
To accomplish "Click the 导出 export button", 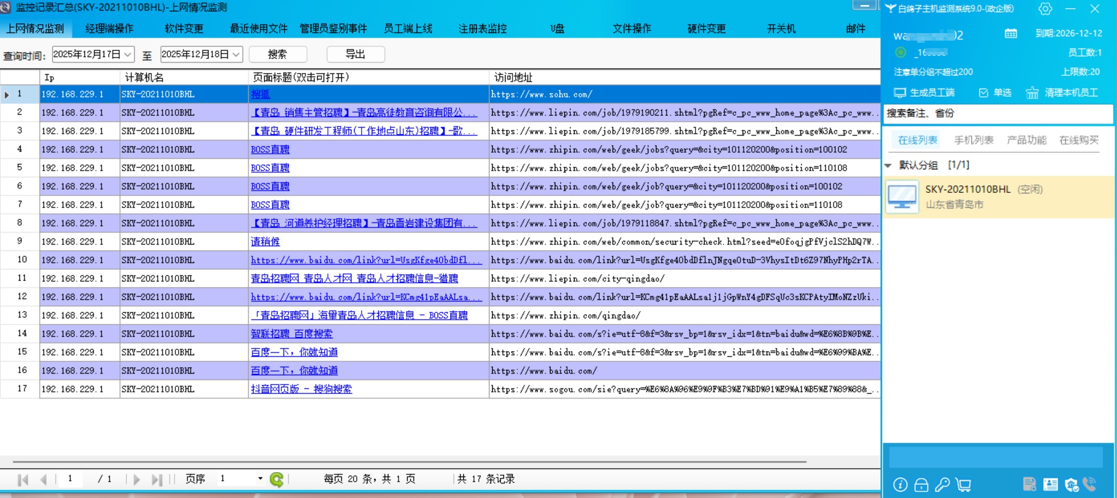I will (x=355, y=55).
